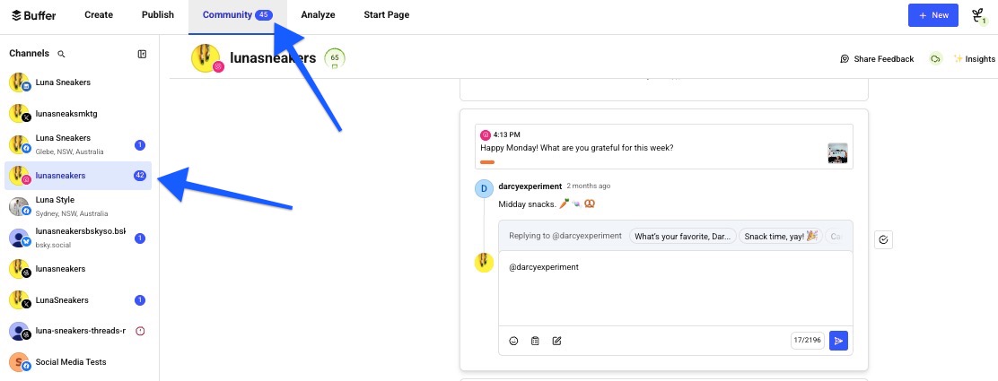Open the 65 comment score badge
998x381 pixels.
pyautogui.click(x=335, y=58)
